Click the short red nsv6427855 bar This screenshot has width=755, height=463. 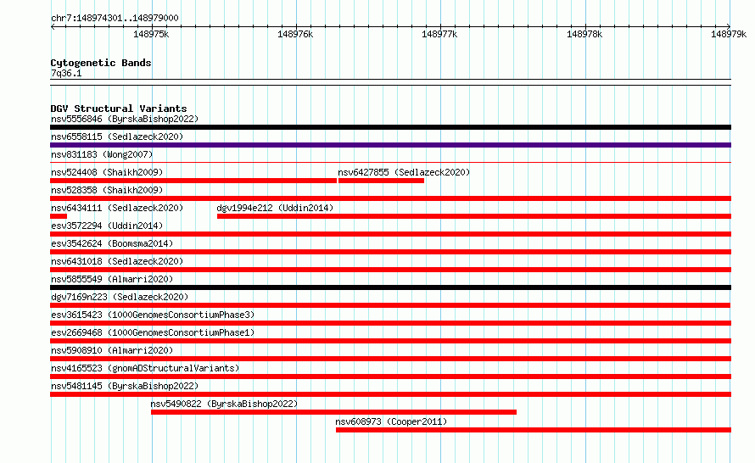click(381, 181)
